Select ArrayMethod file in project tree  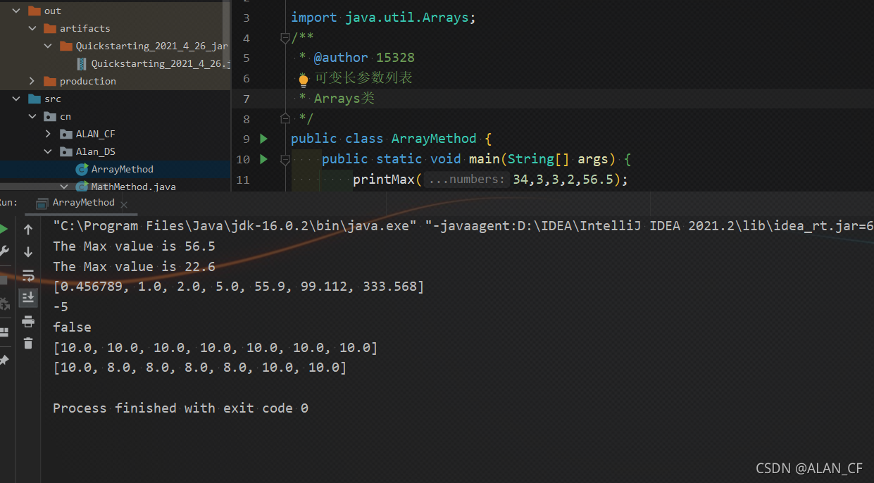click(x=123, y=169)
